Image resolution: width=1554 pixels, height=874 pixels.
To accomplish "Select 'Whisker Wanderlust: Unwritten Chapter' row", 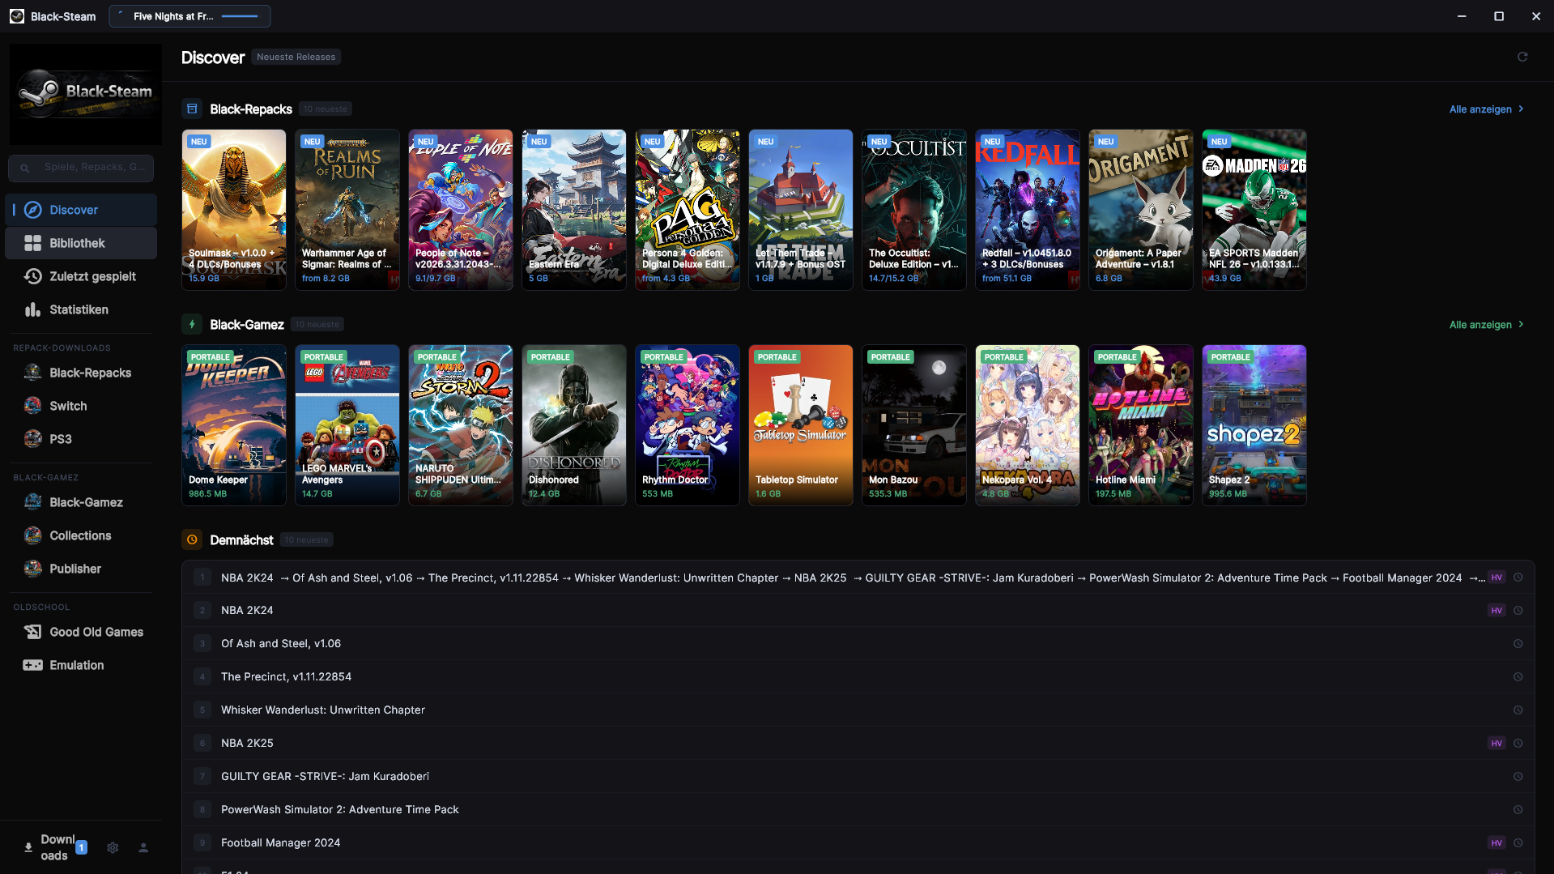I will (858, 710).
